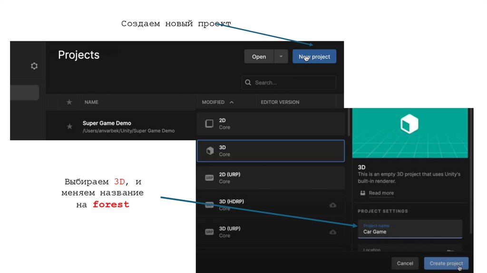Select the 3D (URP) Core template
487x273 pixels.
[271, 232]
